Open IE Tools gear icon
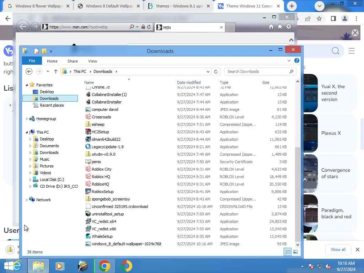Screen dimensions: 364x273 point(289,27)
